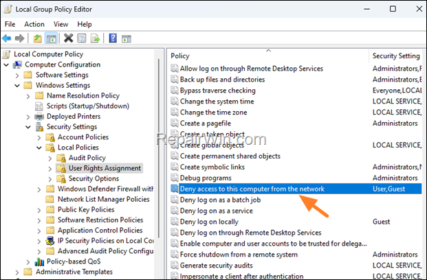Click the Delete X toolbar icon

coord(68,38)
